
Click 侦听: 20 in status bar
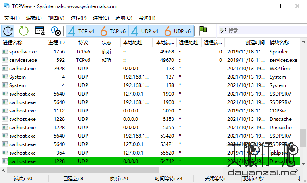[119, 179]
